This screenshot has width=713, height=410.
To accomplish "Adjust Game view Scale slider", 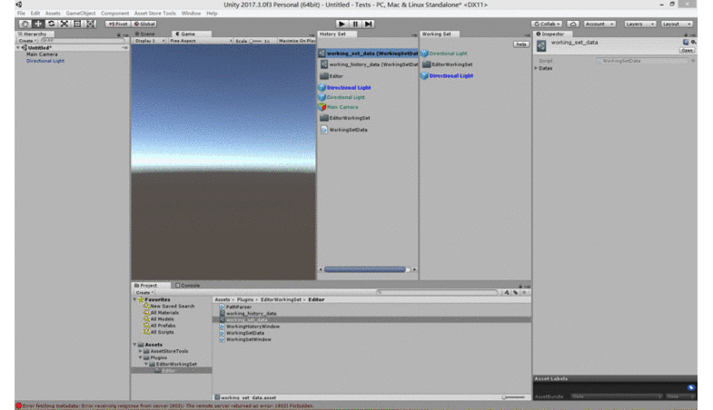I will (x=257, y=41).
